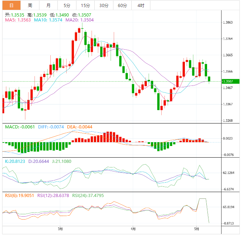The width and height of the screenshot is (243, 235).
Task: Switch to the 周 weekly tab
Action: coord(30,5)
